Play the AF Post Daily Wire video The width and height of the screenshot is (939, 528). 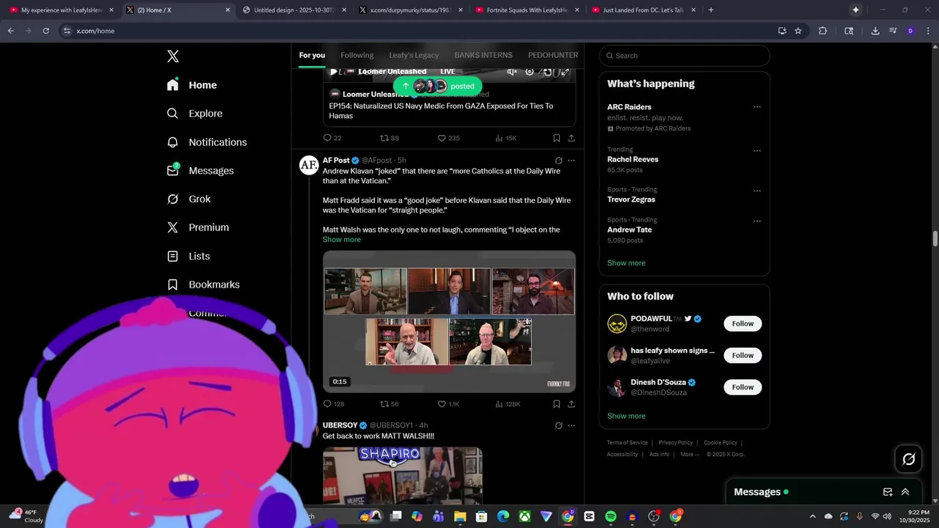point(449,322)
